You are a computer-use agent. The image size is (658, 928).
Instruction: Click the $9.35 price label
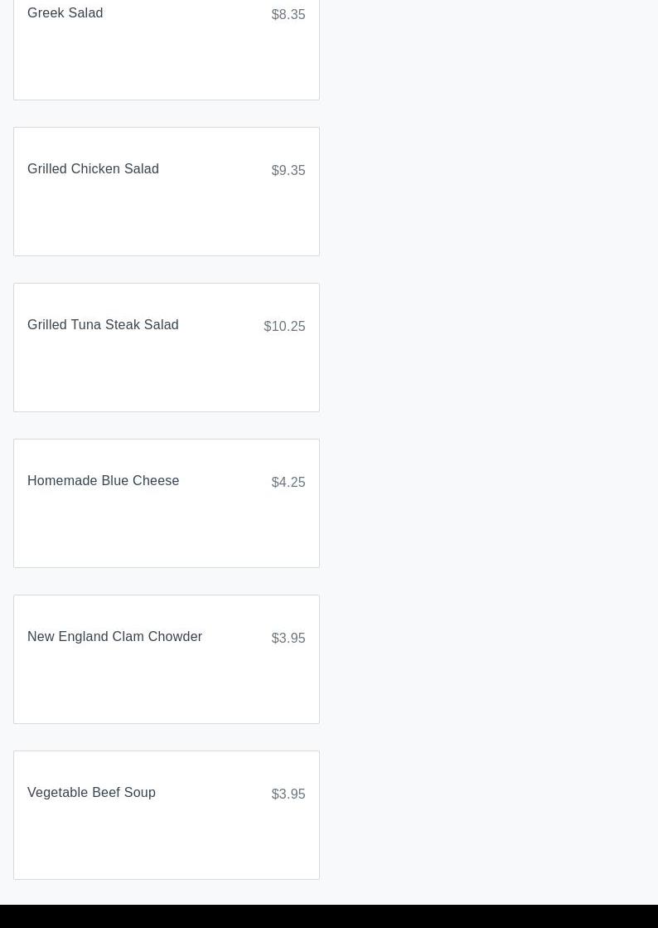pyautogui.click(x=288, y=171)
